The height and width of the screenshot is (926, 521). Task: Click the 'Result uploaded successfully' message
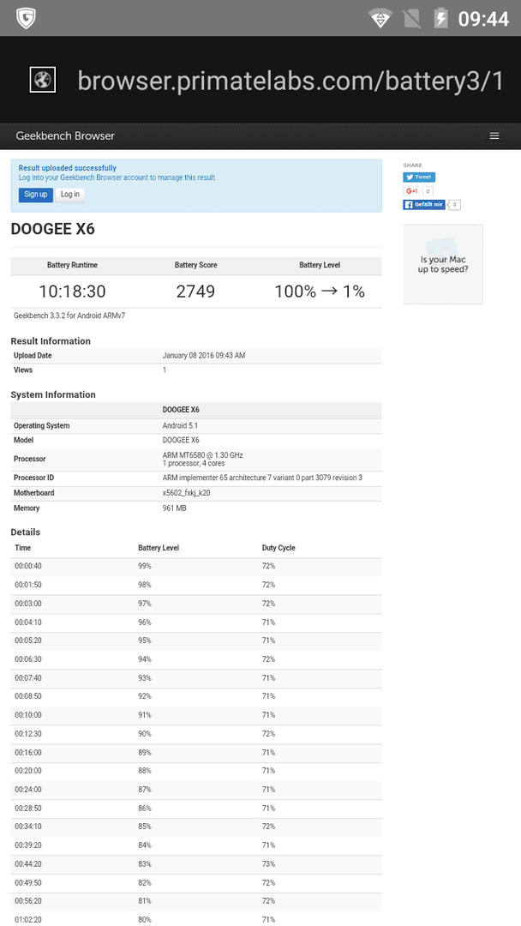tap(67, 168)
